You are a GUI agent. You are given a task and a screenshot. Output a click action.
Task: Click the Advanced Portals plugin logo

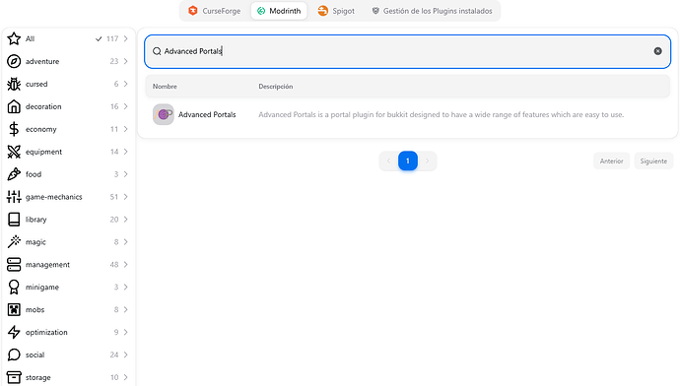click(x=164, y=114)
